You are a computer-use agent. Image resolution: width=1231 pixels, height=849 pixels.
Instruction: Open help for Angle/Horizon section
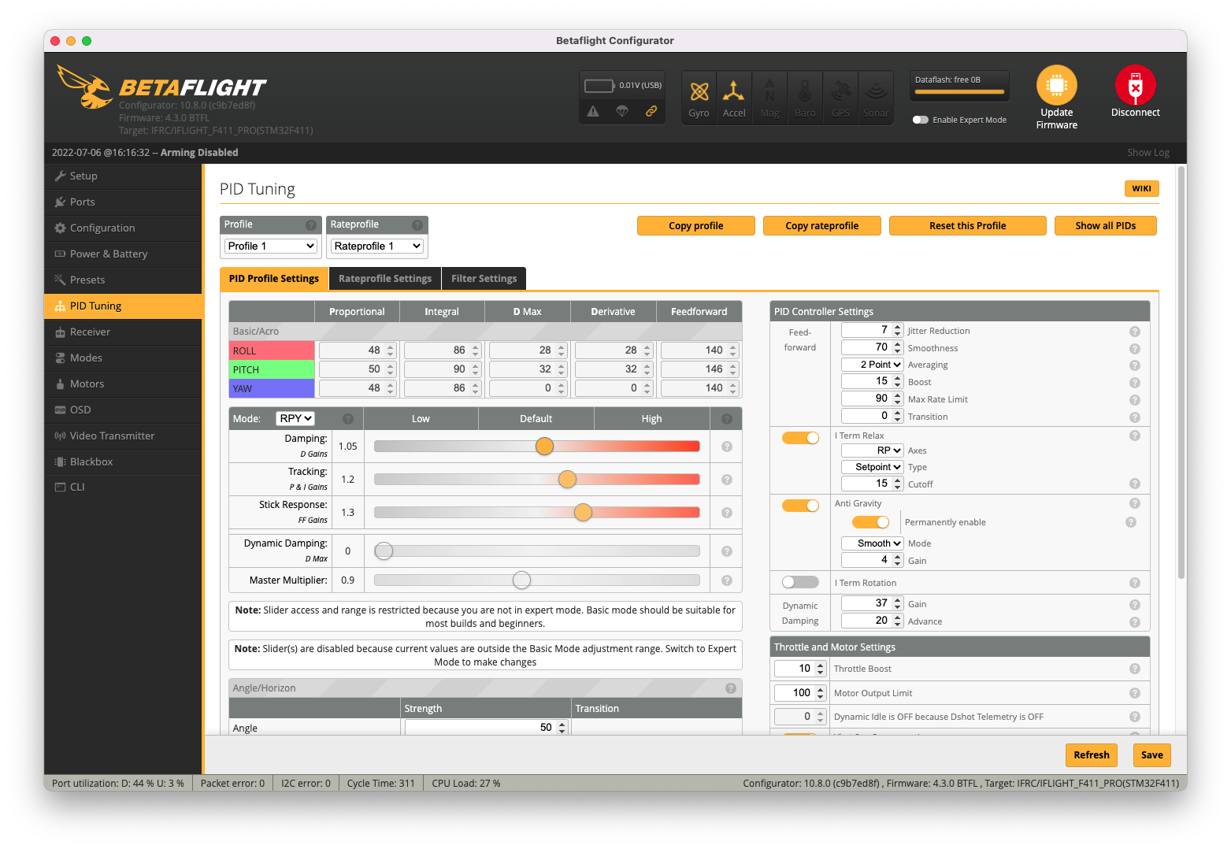[731, 688]
